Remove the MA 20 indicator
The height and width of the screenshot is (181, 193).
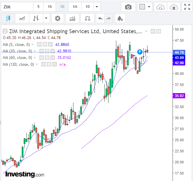pos(53,51)
